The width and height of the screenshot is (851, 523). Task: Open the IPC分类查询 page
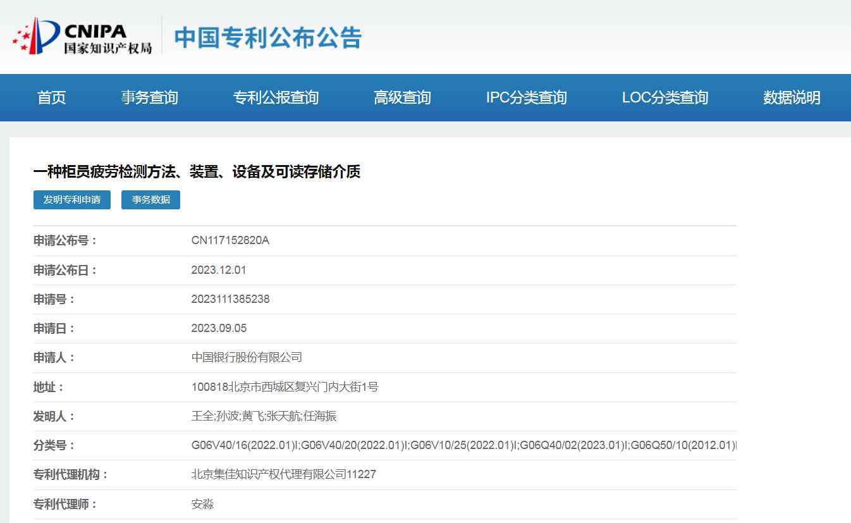[x=526, y=97]
